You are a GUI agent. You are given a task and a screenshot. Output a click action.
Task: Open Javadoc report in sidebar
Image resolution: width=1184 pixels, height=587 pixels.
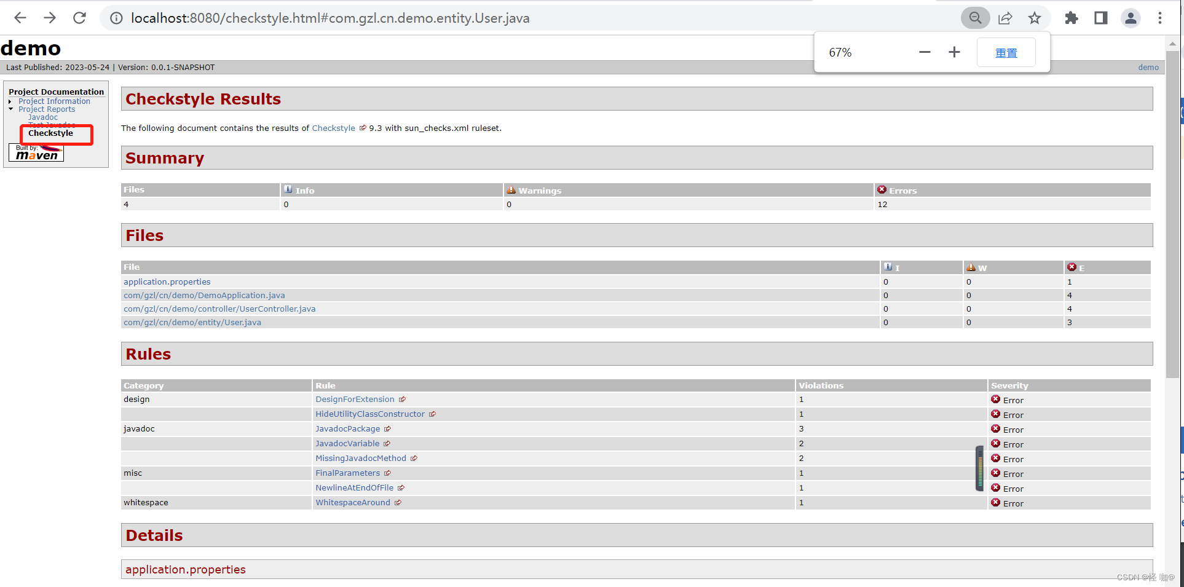(43, 117)
